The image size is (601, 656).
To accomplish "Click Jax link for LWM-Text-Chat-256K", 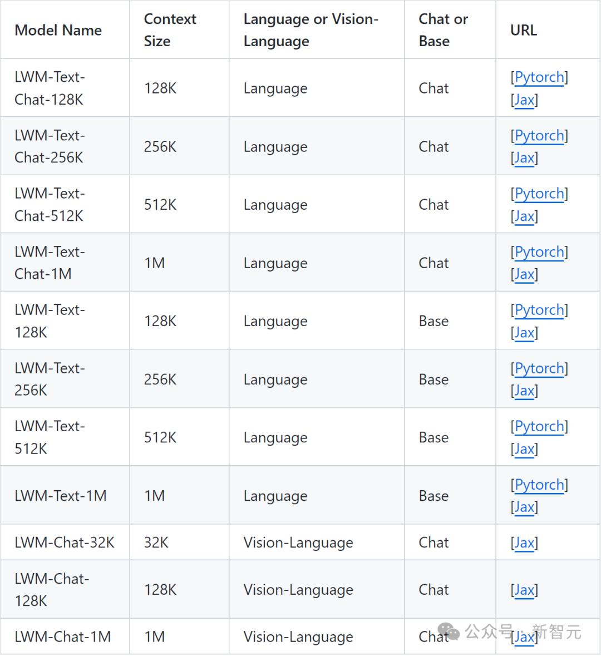I will point(524,158).
